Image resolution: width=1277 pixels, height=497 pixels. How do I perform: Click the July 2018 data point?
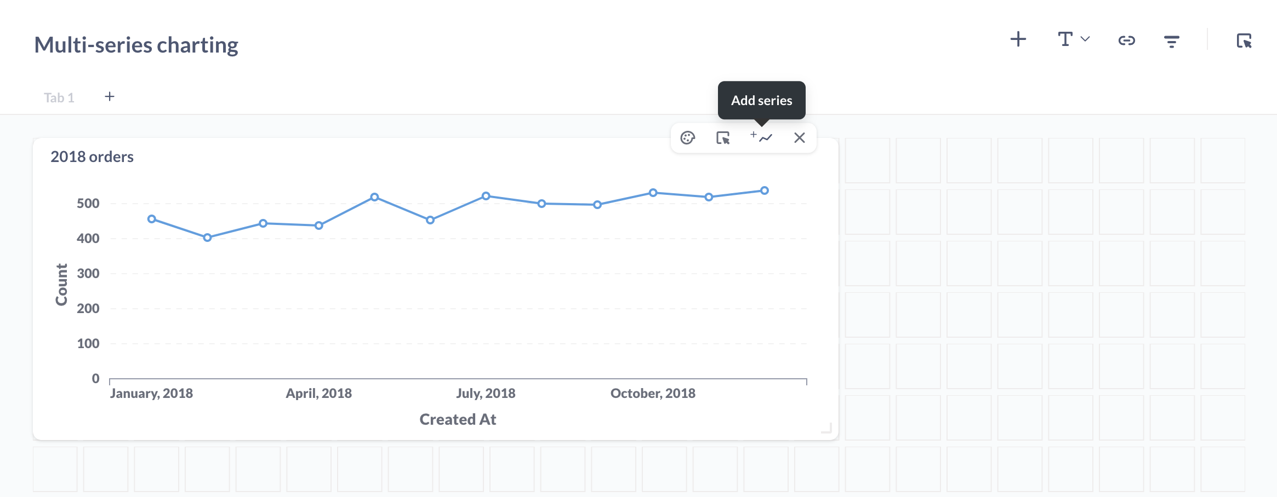click(x=486, y=196)
